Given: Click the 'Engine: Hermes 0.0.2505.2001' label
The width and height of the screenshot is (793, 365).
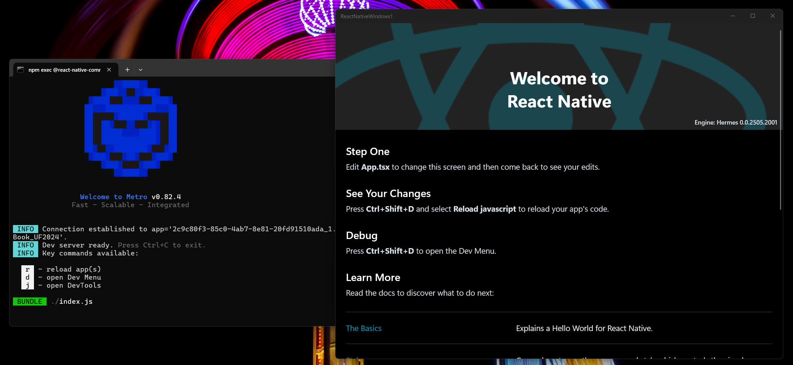Looking at the screenshot, I should 736,122.
